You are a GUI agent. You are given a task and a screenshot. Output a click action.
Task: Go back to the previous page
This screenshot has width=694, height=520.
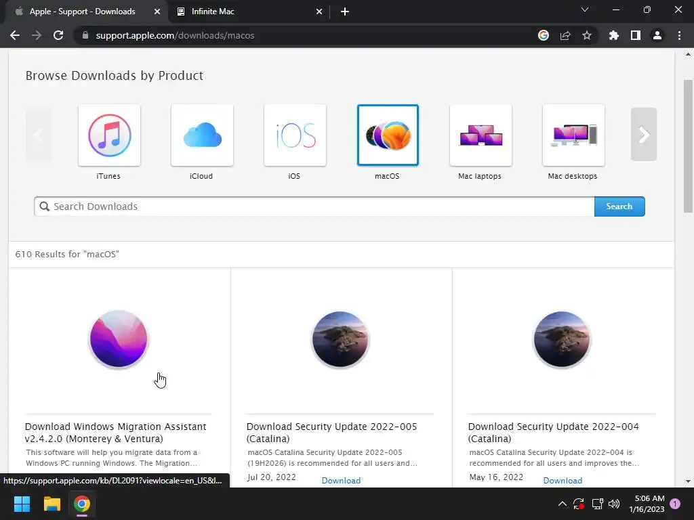click(x=15, y=35)
